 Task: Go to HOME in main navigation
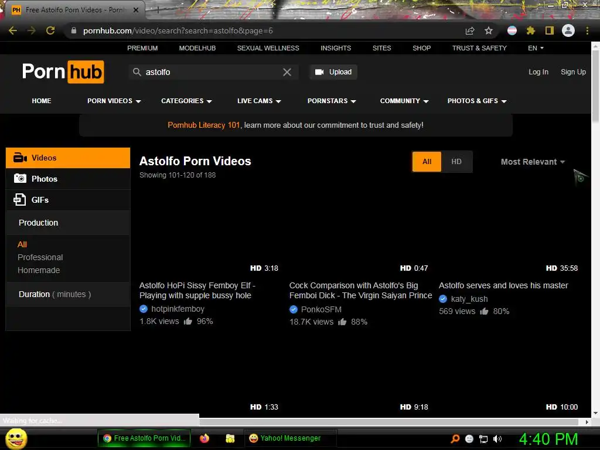[42, 101]
